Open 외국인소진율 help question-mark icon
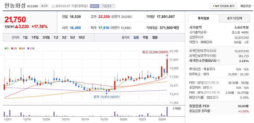This screenshot has width=254, height=123. pos(218,61)
